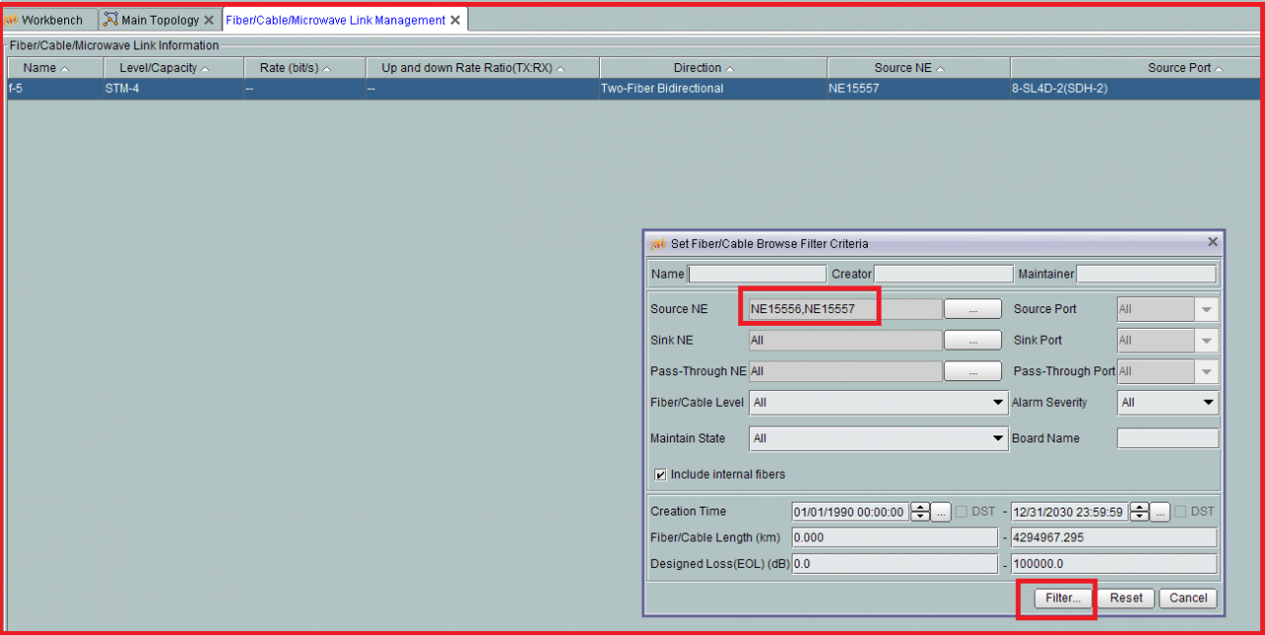Screen dimensions: 1265x635
Task: Click the Sink NE browse button
Action: coord(972,341)
